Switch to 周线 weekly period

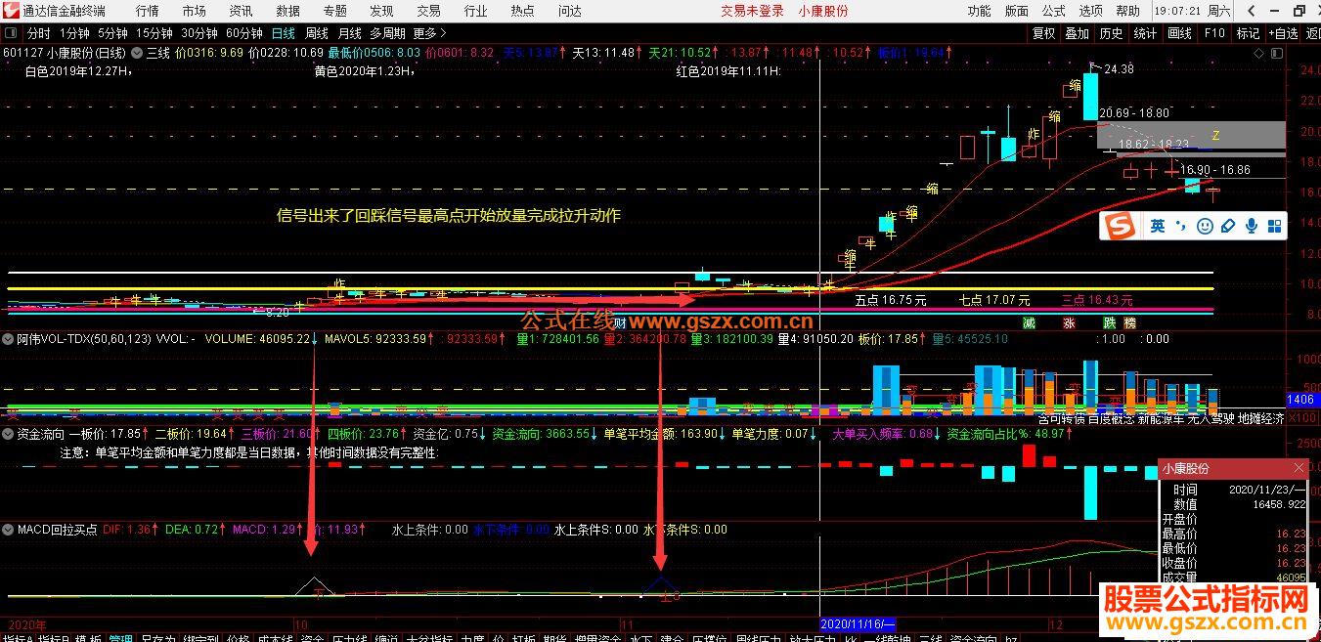click(x=316, y=32)
